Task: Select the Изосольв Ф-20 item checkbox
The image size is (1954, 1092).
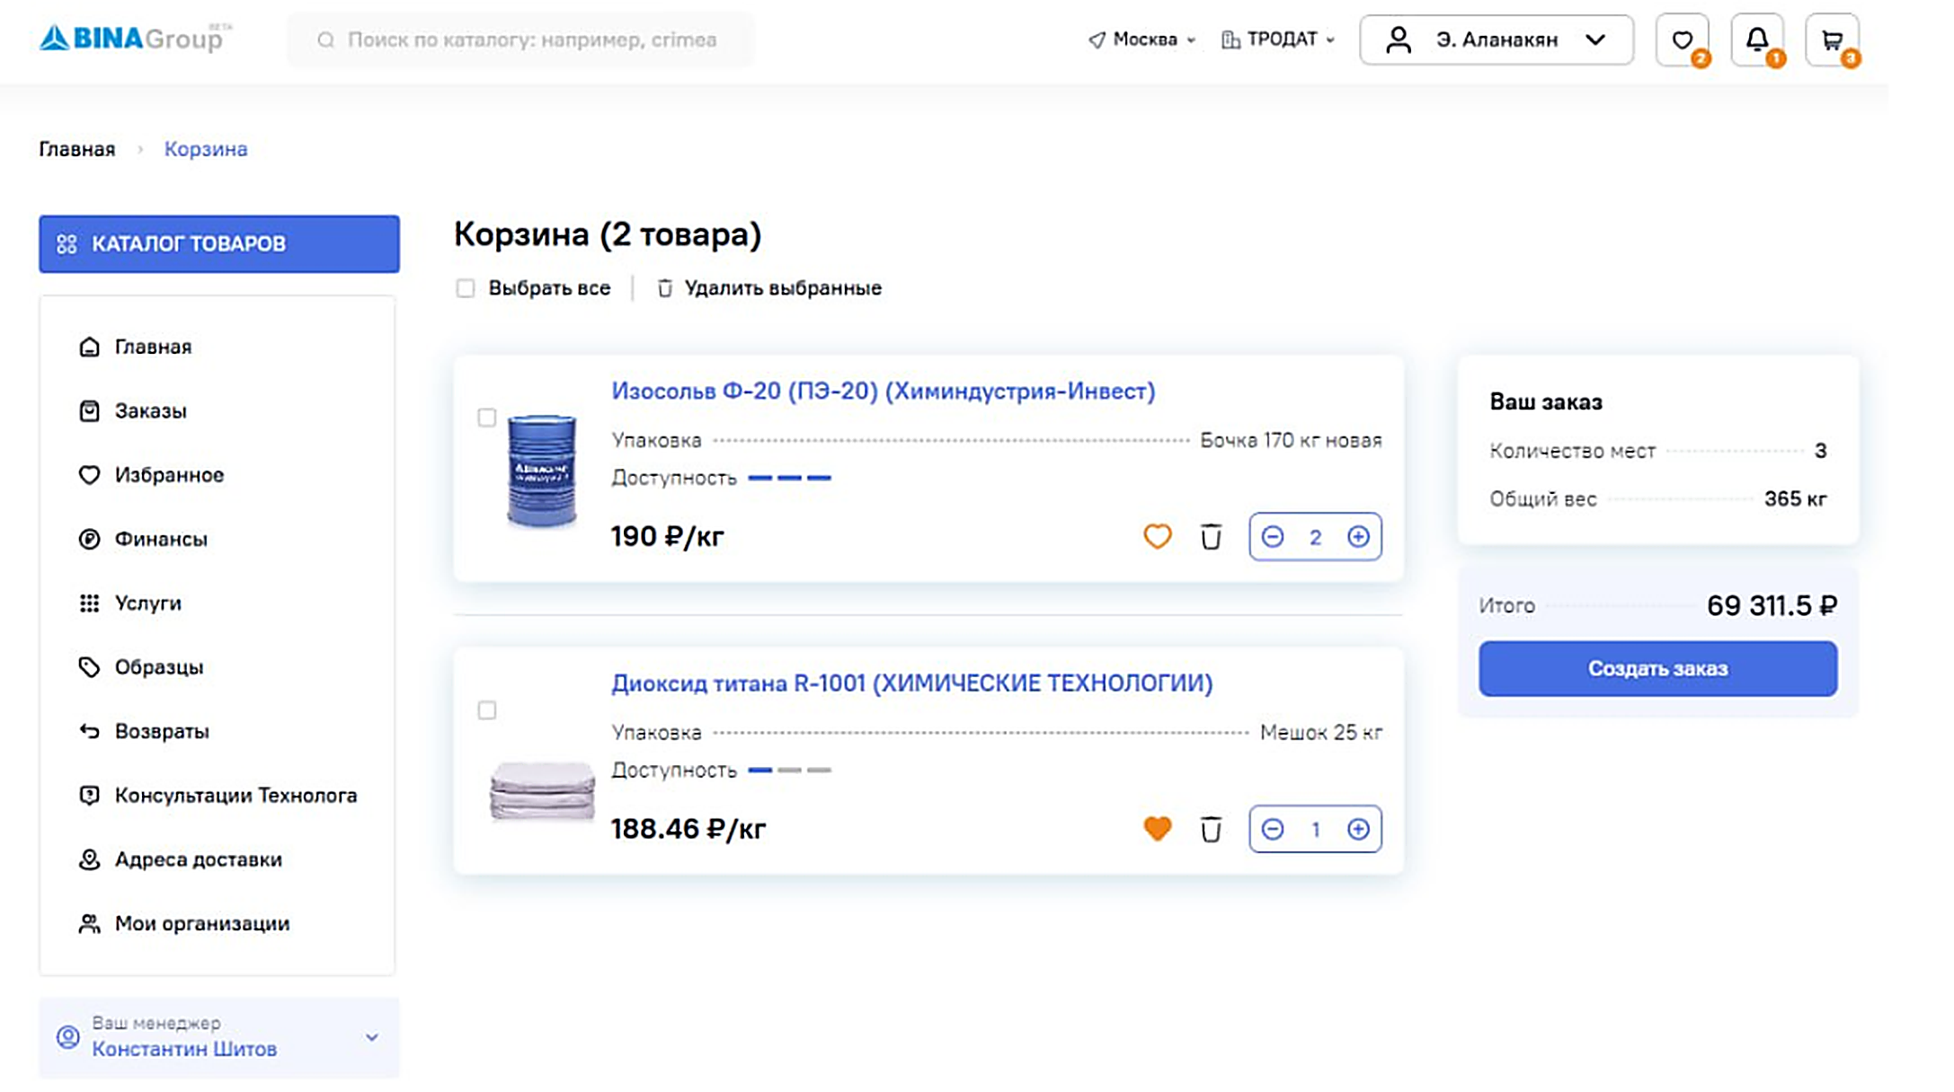Action: pos(486,418)
